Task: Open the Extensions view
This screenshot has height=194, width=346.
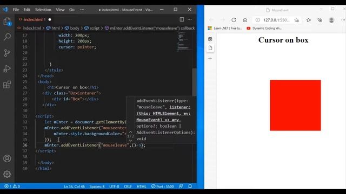Action: pyautogui.click(x=7, y=85)
